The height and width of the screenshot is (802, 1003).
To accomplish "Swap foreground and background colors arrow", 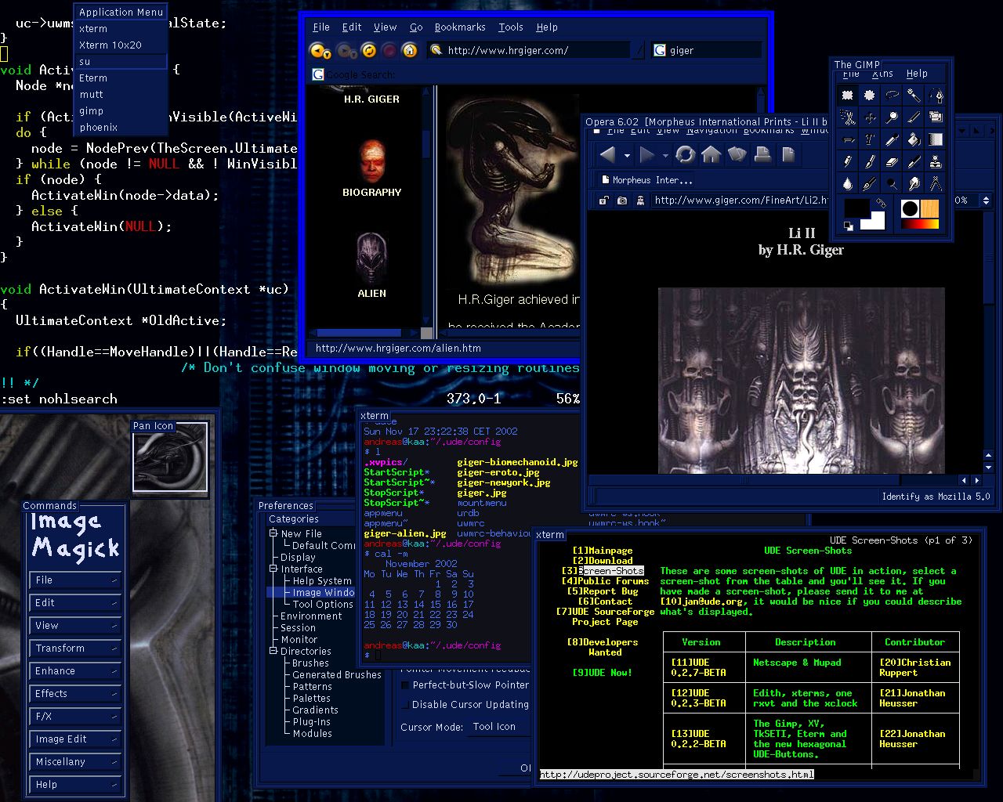I will [881, 203].
